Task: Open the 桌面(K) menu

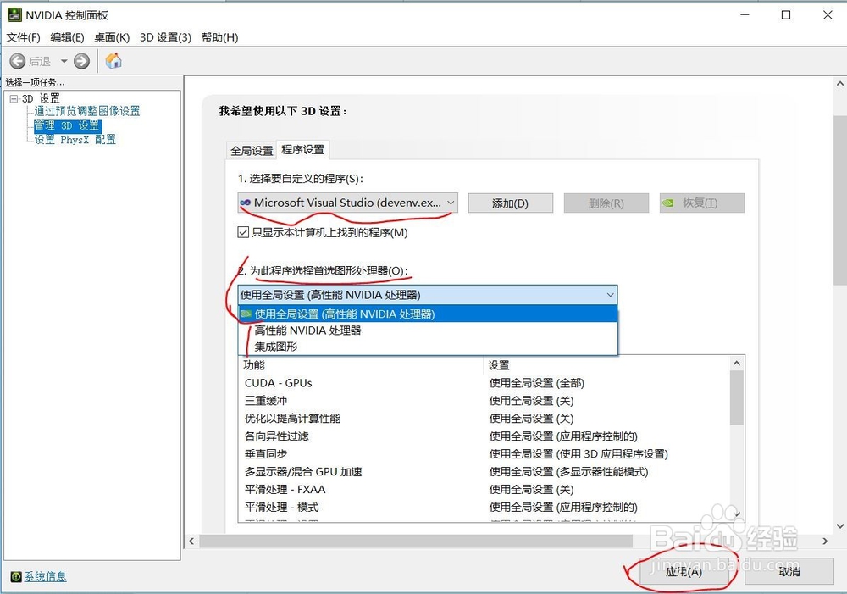Action: pyautogui.click(x=112, y=37)
